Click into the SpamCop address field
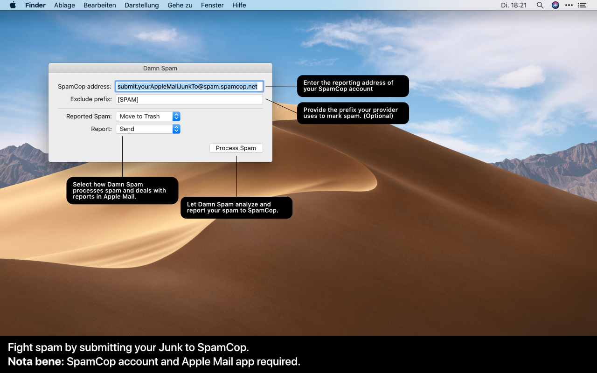 click(x=189, y=86)
